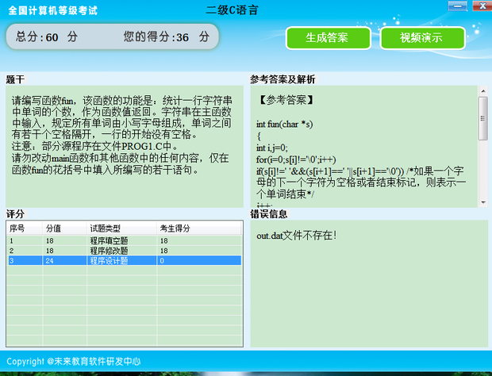Click the question text mentioning PROG1.C

click(94, 146)
